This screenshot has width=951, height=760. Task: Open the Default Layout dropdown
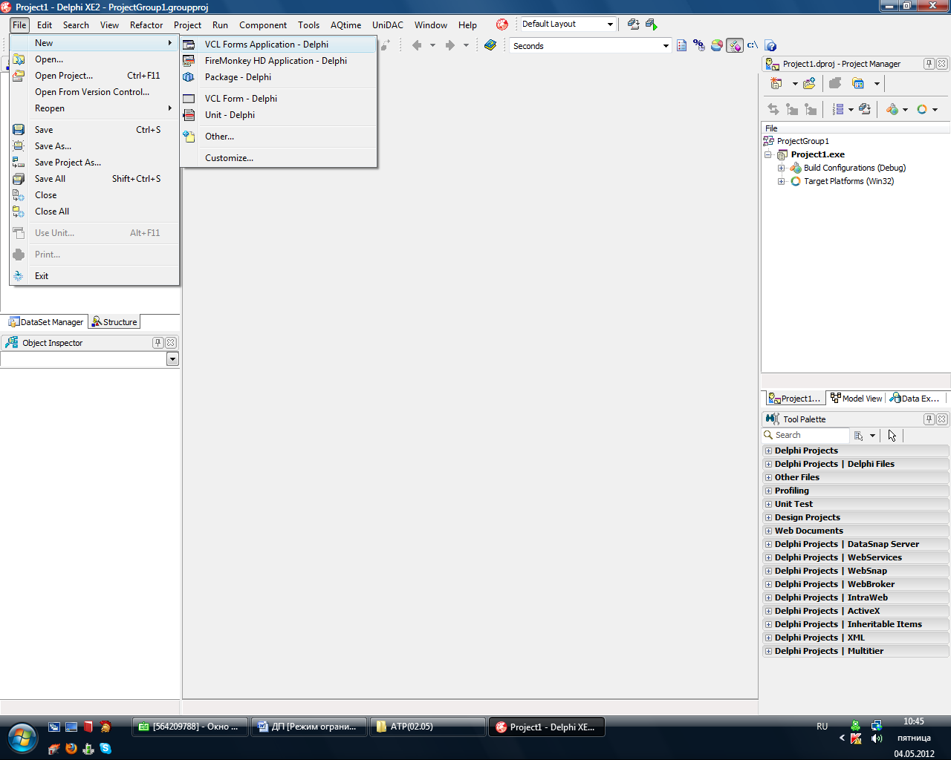click(x=610, y=24)
